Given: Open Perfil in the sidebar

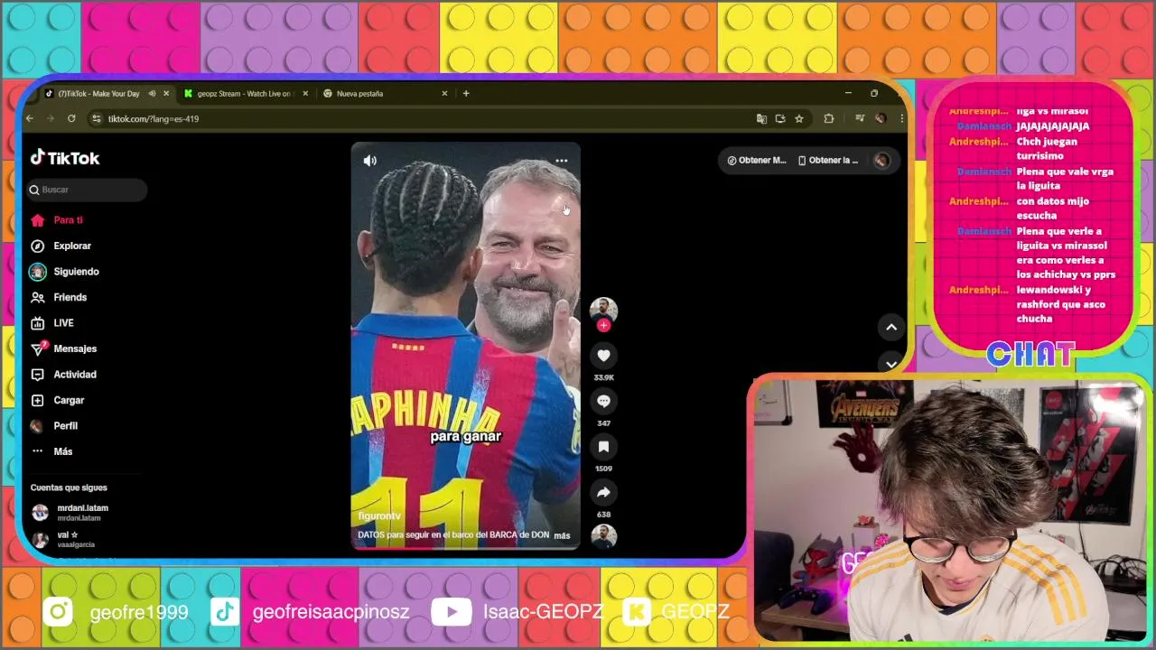Looking at the screenshot, I should pos(65,426).
